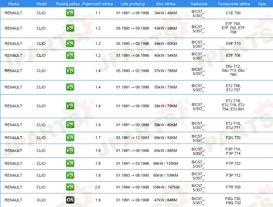Click power value 44kW / 60KM
Screen dimensions: 273x207
coord(165,44)
